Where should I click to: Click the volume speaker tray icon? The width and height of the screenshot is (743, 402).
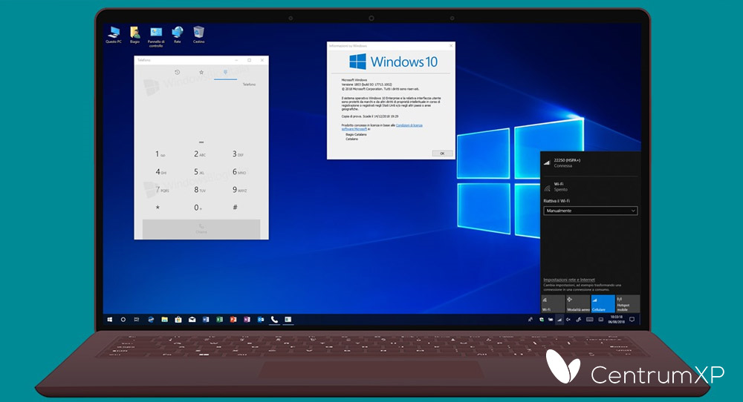568,320
